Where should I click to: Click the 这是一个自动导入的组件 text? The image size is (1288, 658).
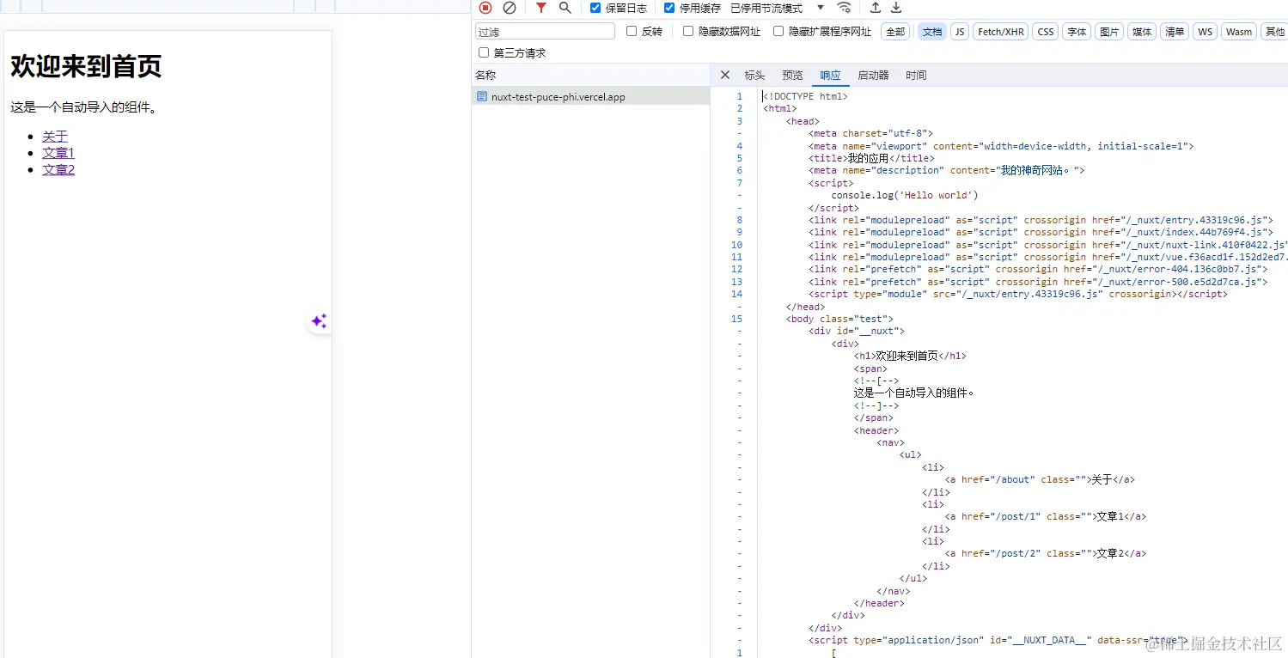click(x=83, y=107)
